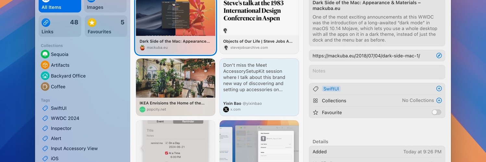Click the Dark Side of the Mac title text
Screen dimensions: 486x162
(x=367, y=6)
